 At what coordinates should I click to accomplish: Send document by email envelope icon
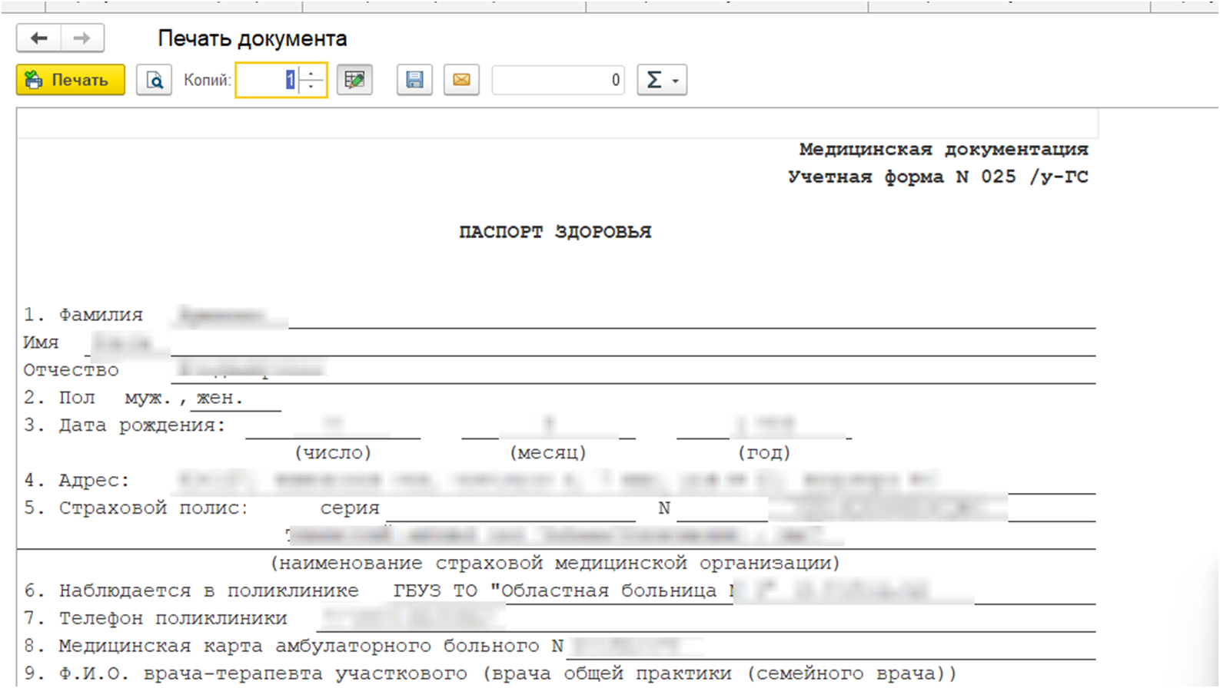coord(461,80)
